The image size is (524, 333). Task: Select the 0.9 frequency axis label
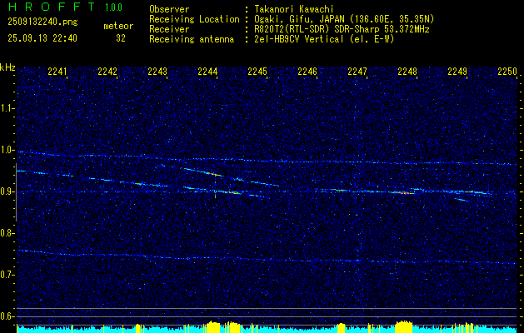(x=7, y=191)
